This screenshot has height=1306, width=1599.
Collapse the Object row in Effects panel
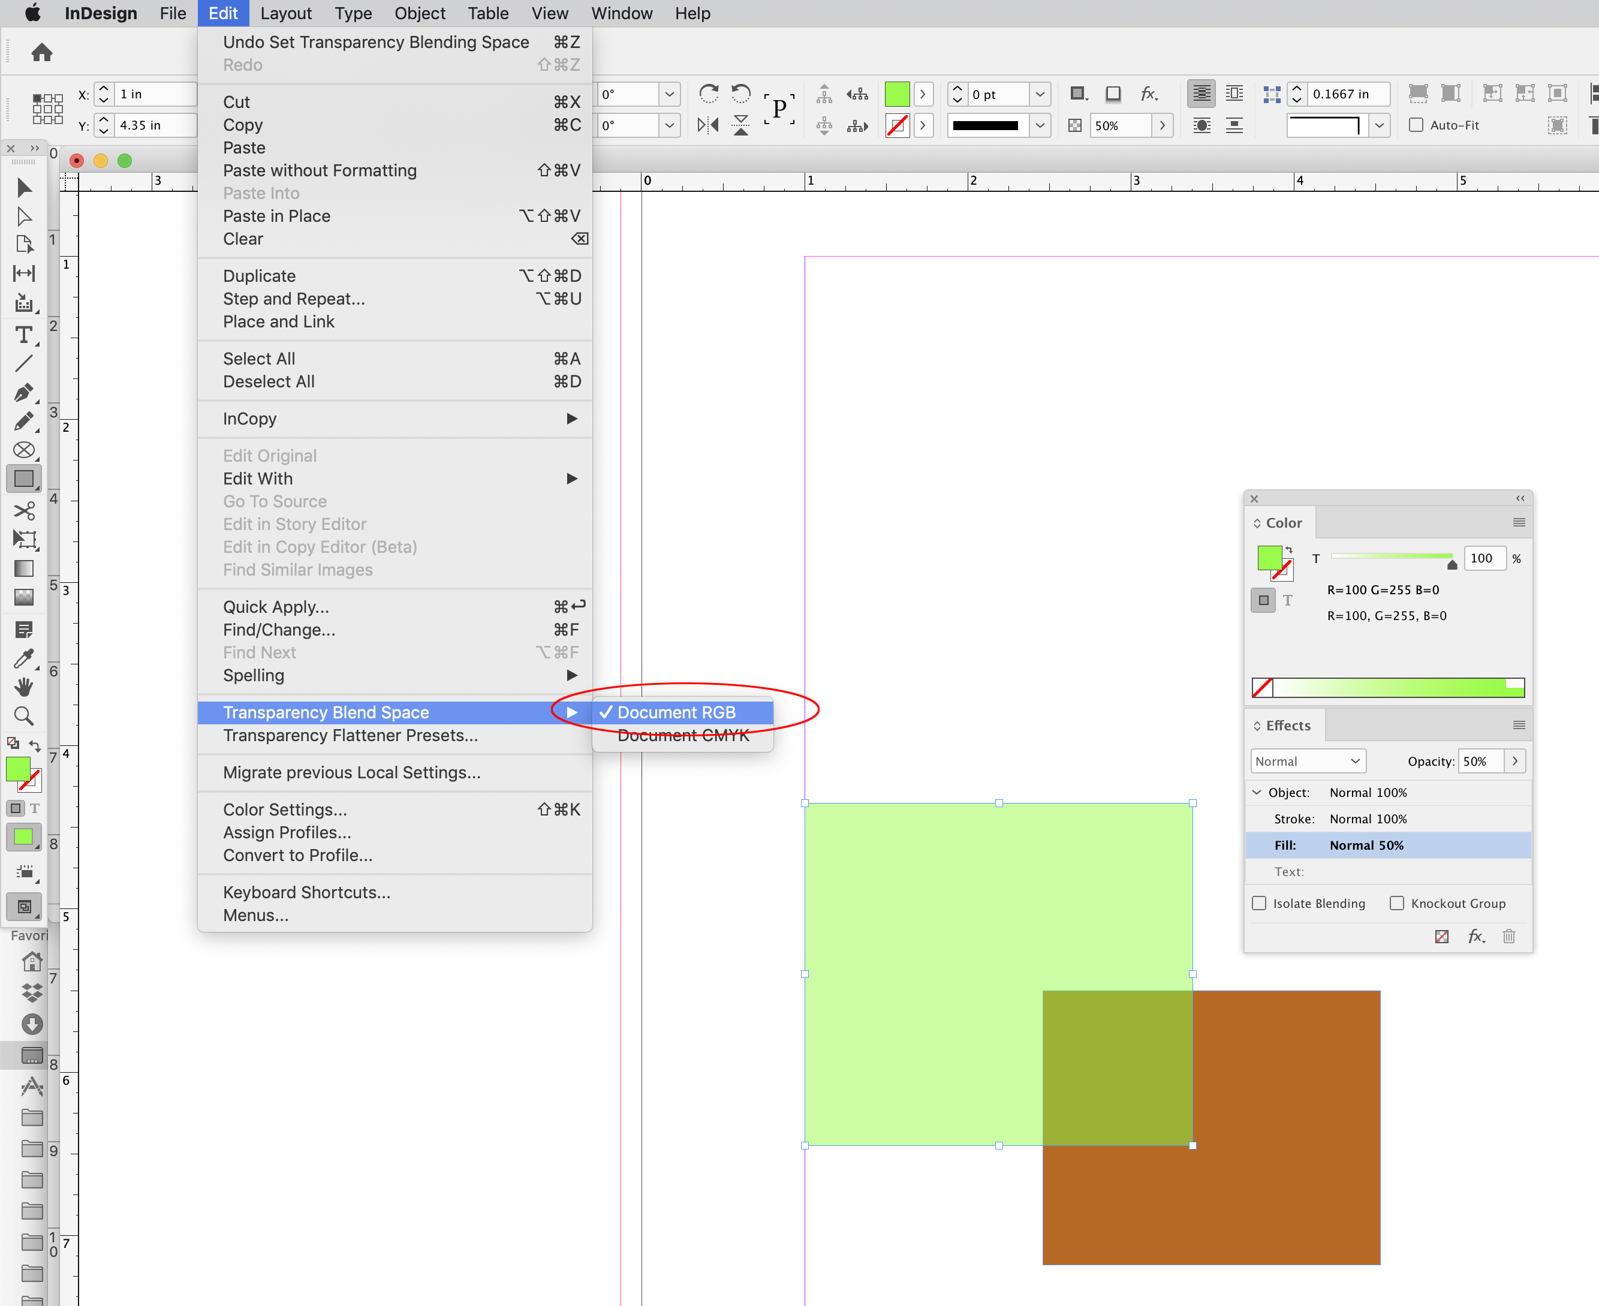(x=1257, y=792)
